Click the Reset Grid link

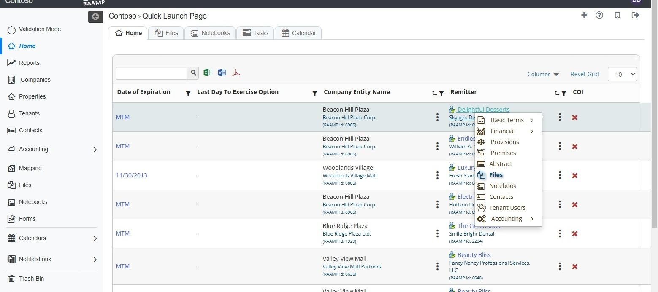coord(585,74)
